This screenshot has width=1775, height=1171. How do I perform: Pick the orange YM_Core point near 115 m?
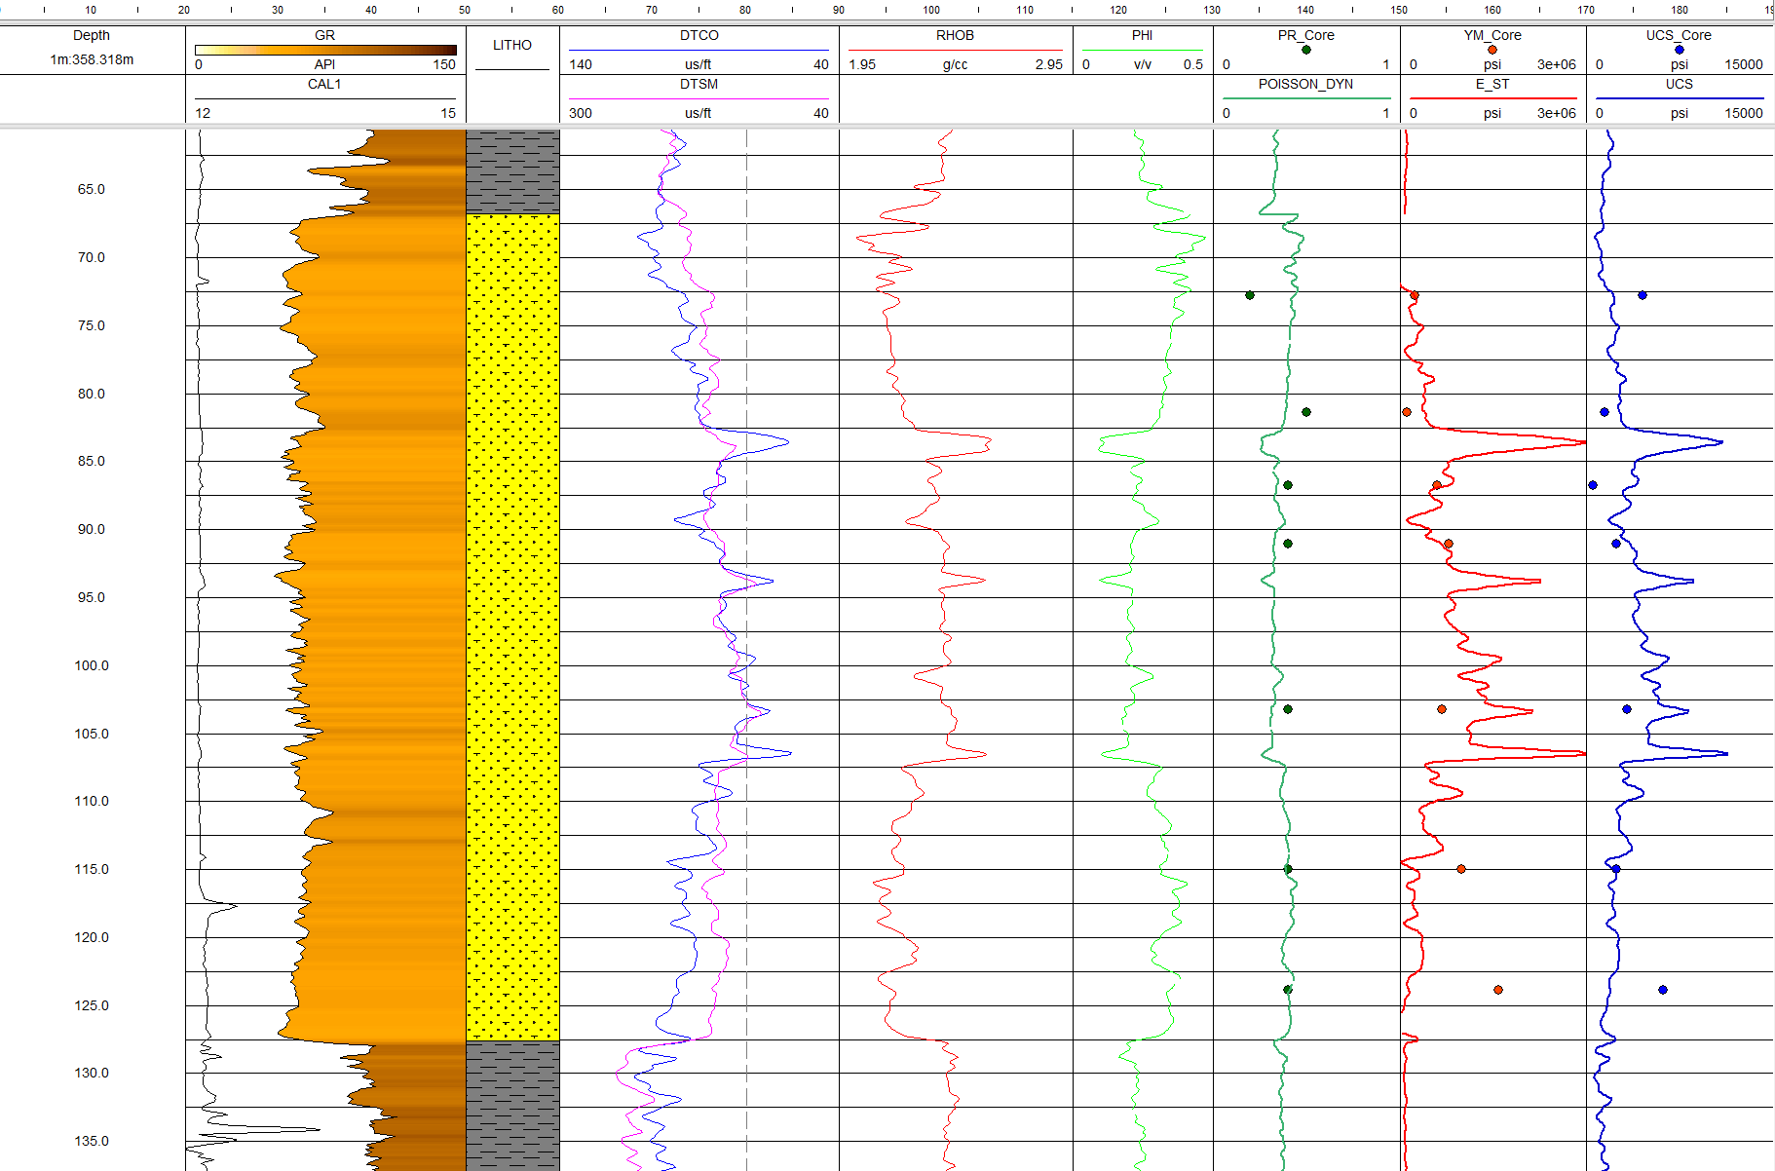pos(1461,869)
